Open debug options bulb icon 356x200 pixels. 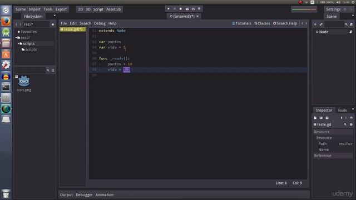coord(199,9)
